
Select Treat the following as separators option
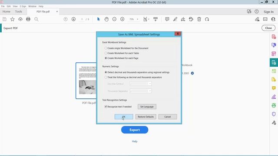[133, 77]
